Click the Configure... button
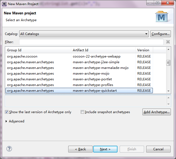Image resolution: width=176 pixels, height=159 pixels. [161, 34]
